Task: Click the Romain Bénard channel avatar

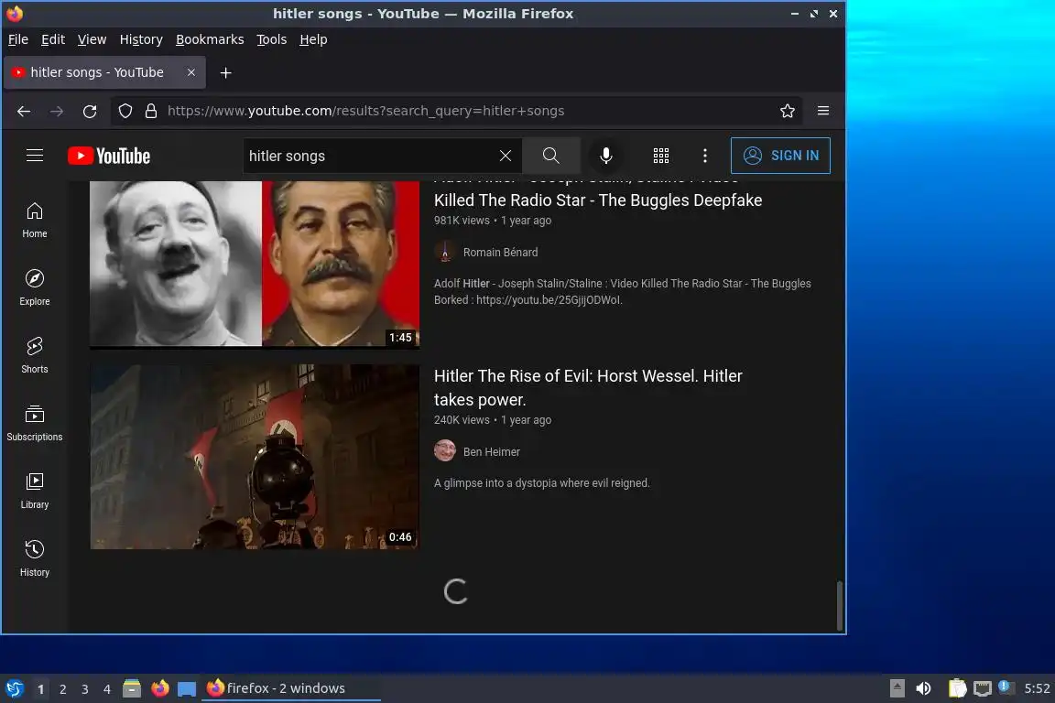Action: click(x=445, y=252)
